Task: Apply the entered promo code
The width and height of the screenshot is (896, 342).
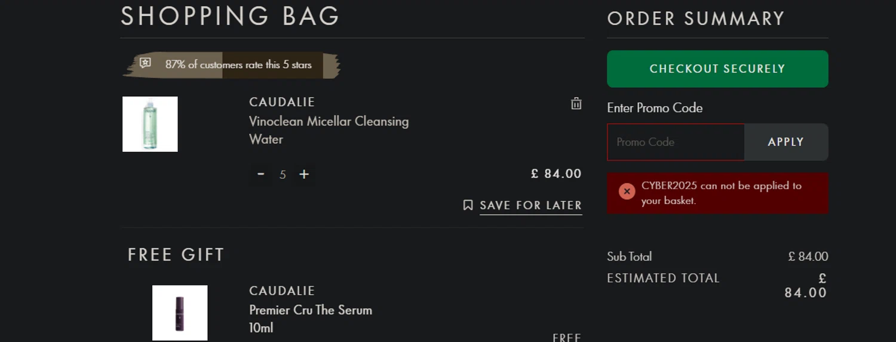Action: [x=785, y=142]
